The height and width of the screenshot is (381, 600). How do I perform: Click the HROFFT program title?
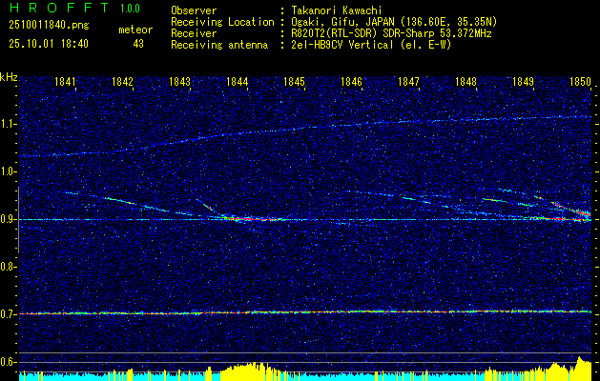click(59, 8)
